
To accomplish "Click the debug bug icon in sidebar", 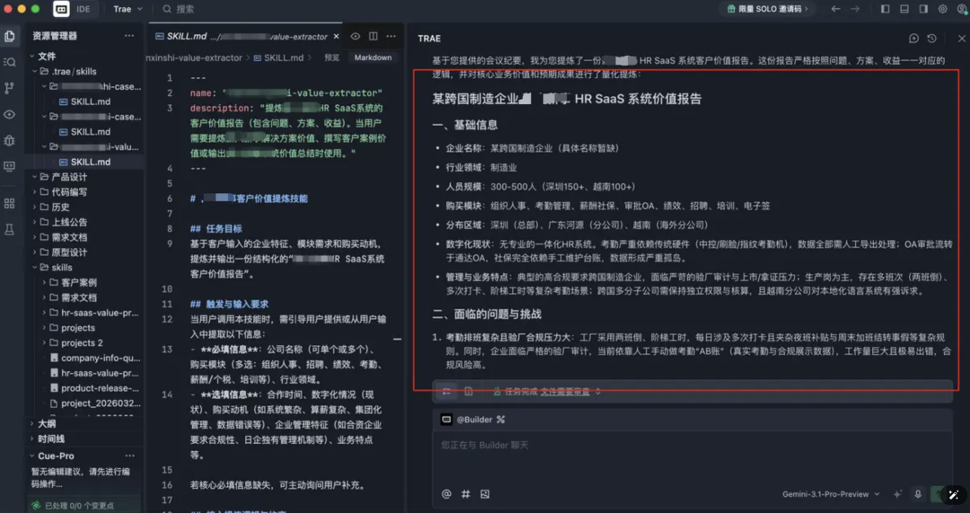I will [x=10, y=140].
